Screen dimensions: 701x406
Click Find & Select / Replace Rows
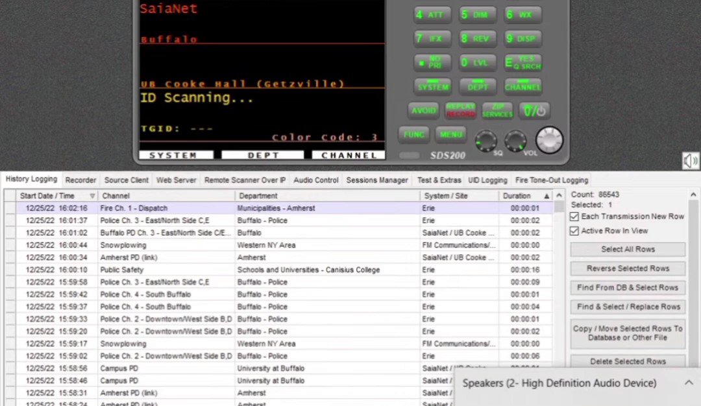[x=628, y=307]
